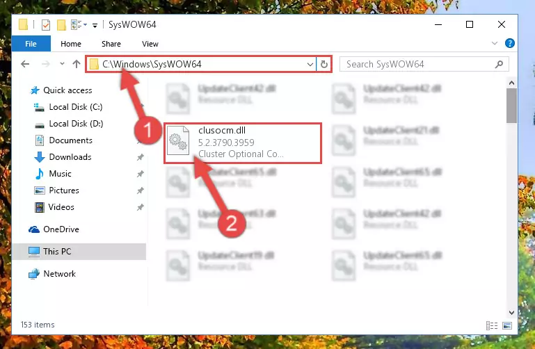
Task: Click the clusocm.dll gear file icon
Action: tap(178, 140)
